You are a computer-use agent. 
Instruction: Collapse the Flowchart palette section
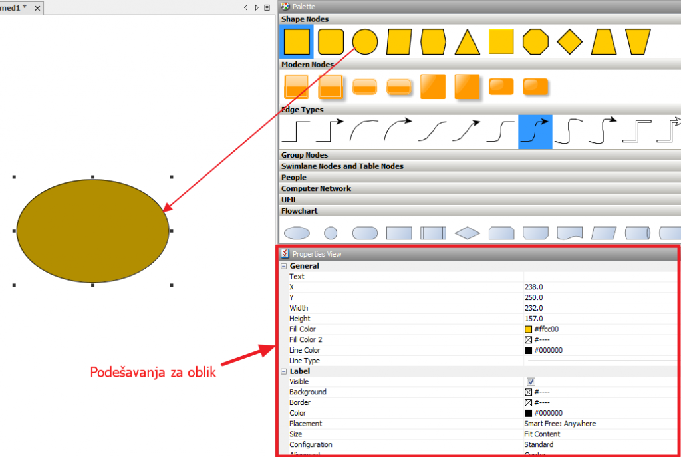point(479,211)
